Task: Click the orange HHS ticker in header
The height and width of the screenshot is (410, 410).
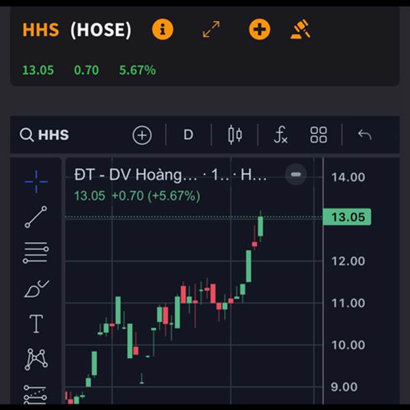Action: [x=41, y=29]
